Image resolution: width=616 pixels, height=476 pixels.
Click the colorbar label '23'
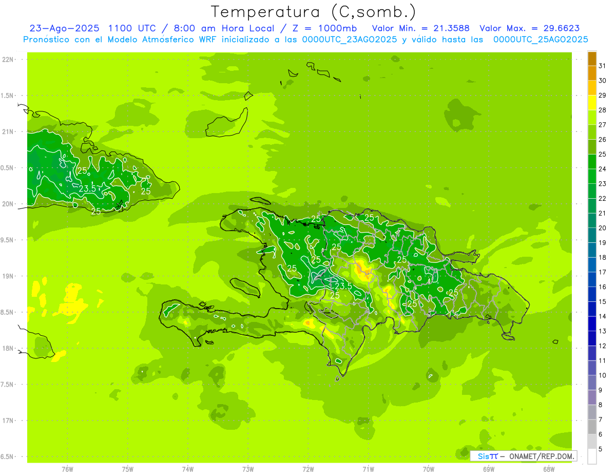pyautogui.click(x=602, y=183)
